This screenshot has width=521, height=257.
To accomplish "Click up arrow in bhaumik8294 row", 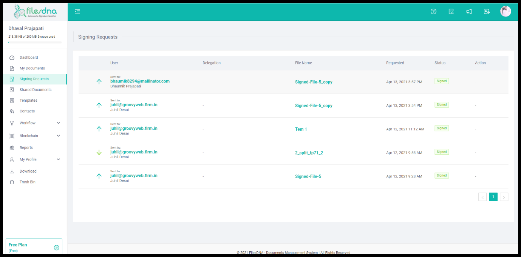I will (99, 81).
